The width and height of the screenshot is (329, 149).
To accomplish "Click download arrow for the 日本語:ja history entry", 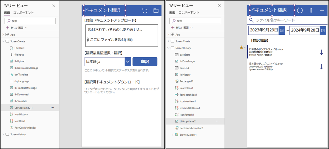I will 321,67.
